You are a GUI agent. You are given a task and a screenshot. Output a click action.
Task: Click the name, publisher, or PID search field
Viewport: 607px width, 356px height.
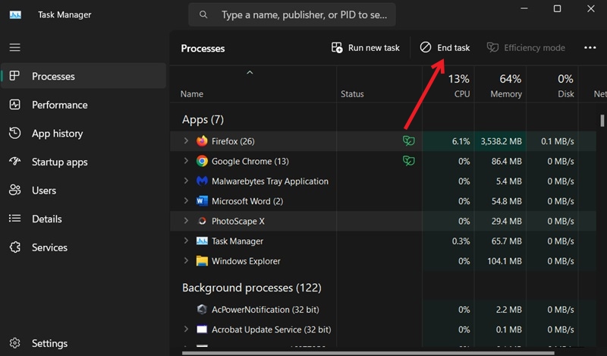point(292,14)
